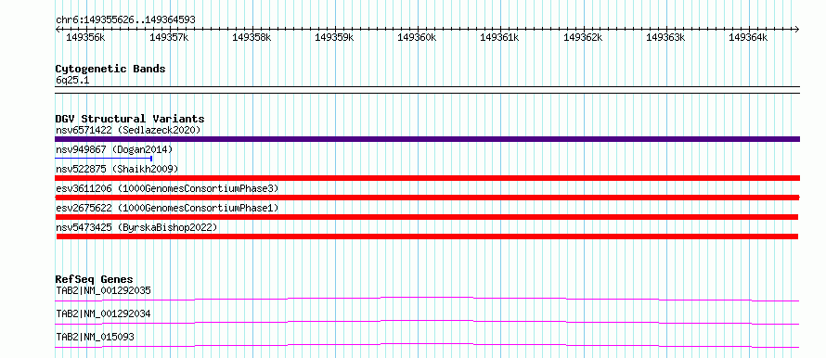Click the 149360k ruler label

[417, 37]
